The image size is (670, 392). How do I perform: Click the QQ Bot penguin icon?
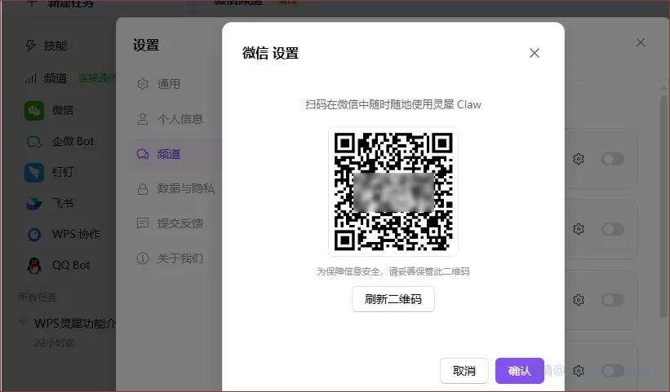click(34, 266)
